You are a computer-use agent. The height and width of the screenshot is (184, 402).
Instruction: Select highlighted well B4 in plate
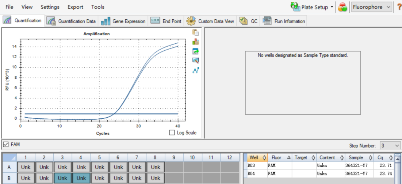click(81, 178)
